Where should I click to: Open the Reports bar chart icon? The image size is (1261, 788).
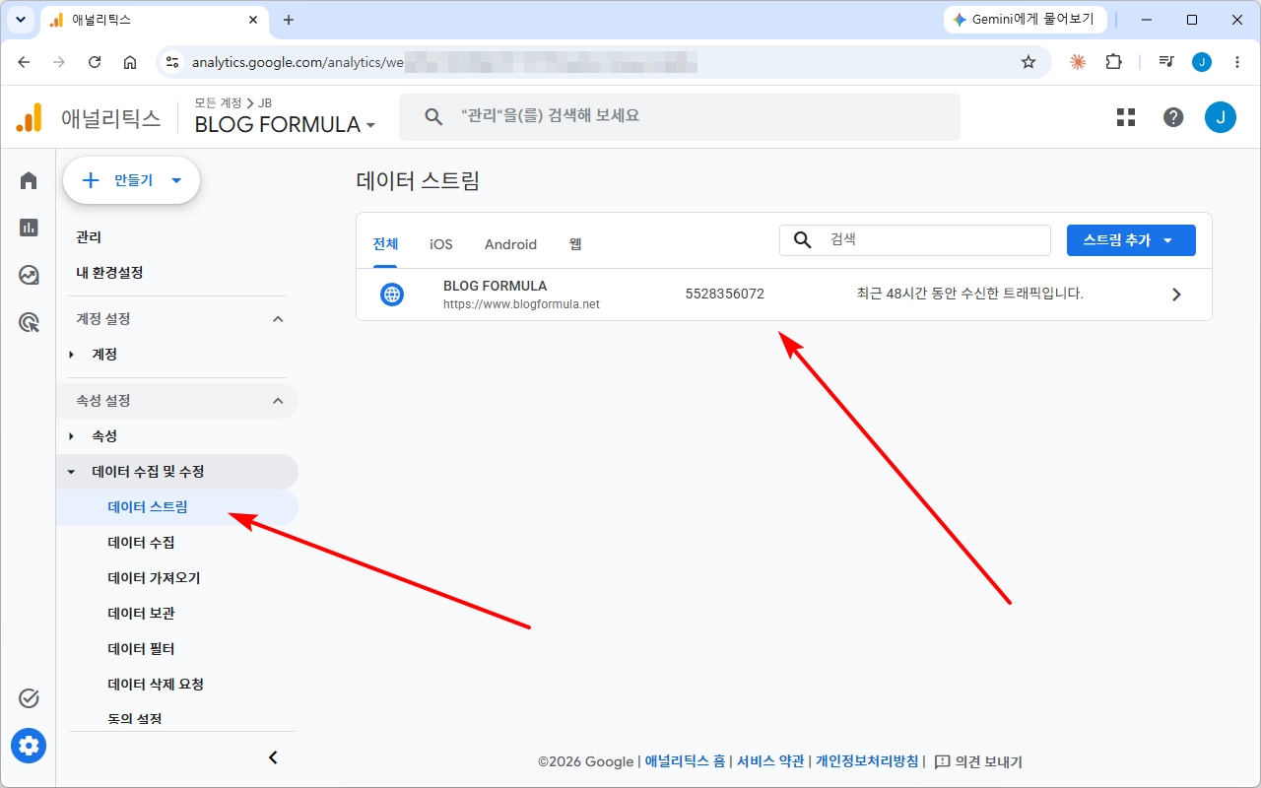pyautogui.click(x=29, y=228)
